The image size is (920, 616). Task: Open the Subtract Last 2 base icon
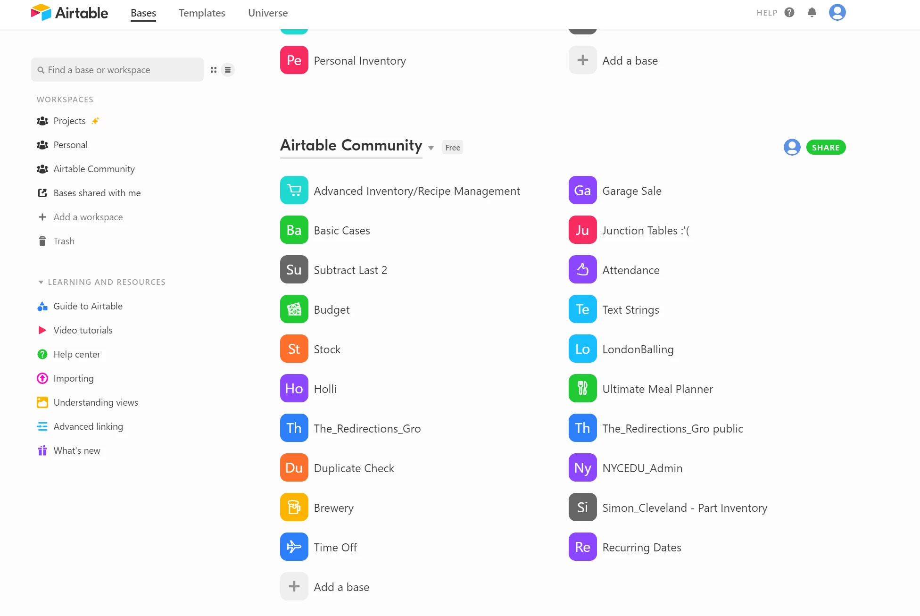coord(294,269)
